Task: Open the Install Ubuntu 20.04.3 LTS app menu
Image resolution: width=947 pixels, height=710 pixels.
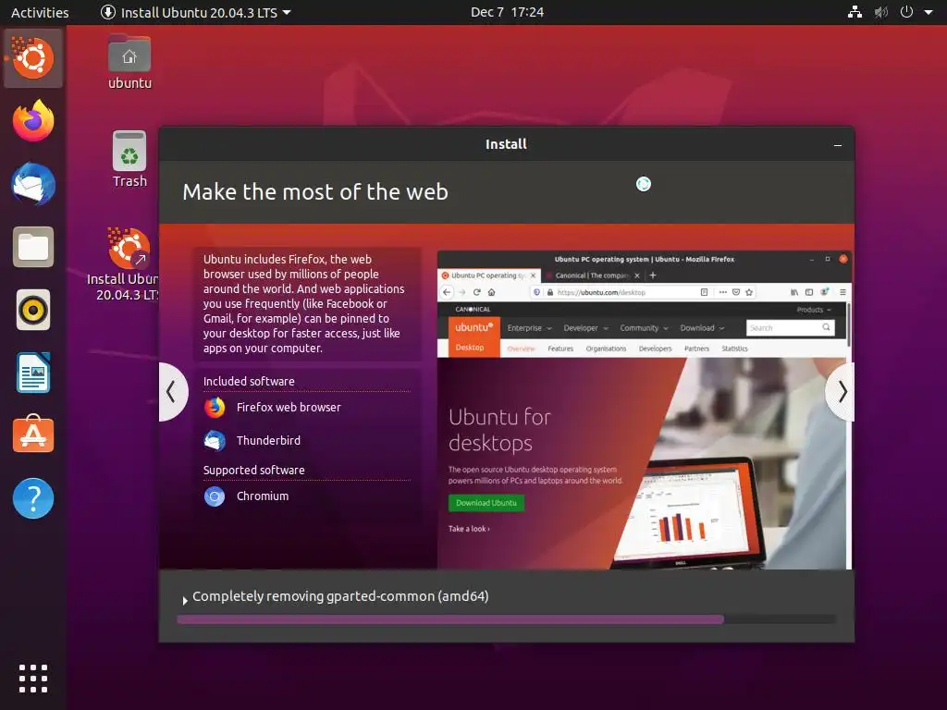Action: point(196,12)
